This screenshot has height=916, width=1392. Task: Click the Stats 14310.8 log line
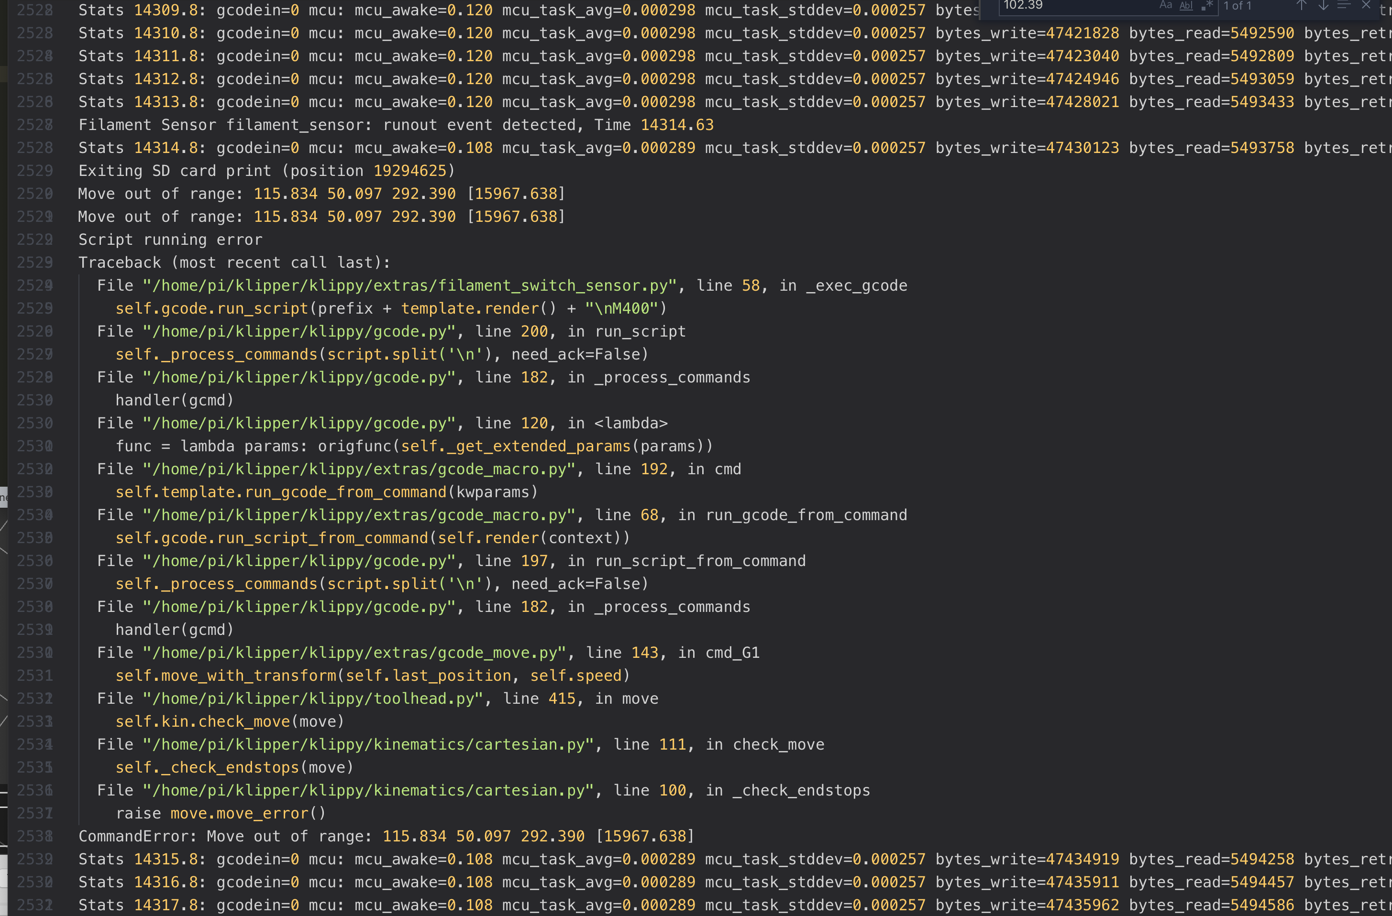coord(735,33)
